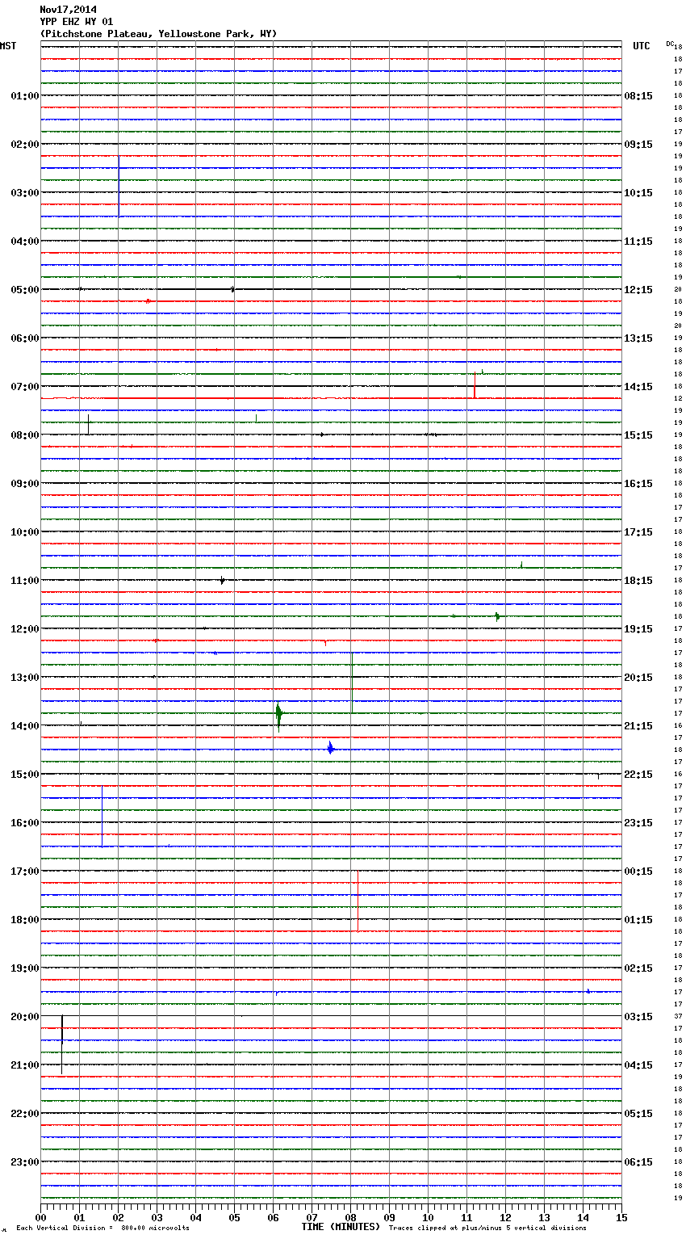Select the 20:00 MST time label
Screen dimensions: 686x1239
pyautogui.click(x=24, y=1017)
